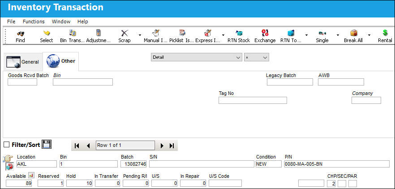Click the RTN To toolbar icon
The width and height of the screenshot is (395, 189).
(x=291, y=33)
